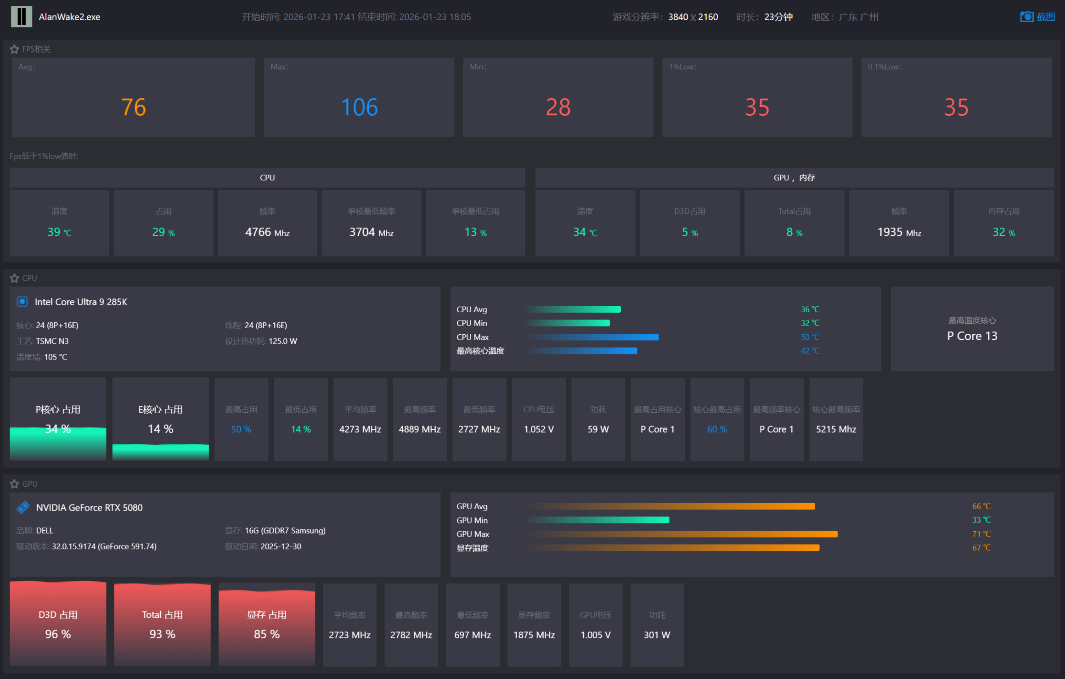Click the 截图 screenshot text link
This screenshot has height=679, width=1065.
[1046, 17]
